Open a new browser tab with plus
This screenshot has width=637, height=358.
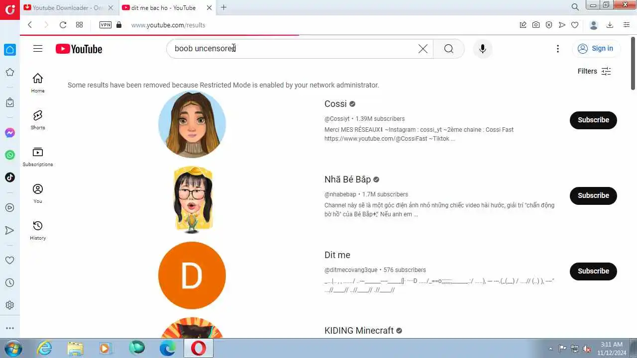[224, 7]
